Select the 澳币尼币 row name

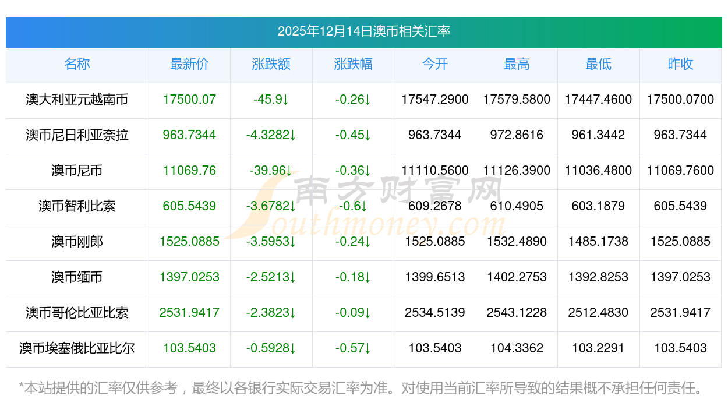pyautogui.click(x=77, y=171)
